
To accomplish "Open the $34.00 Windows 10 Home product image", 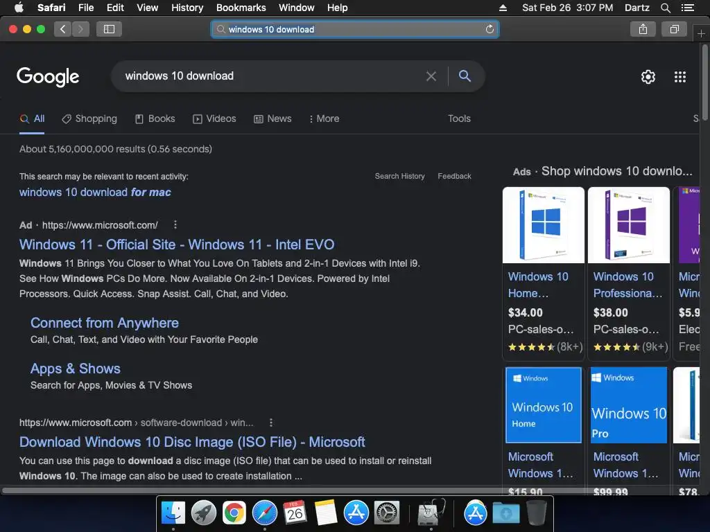I will tap(543, 225).
